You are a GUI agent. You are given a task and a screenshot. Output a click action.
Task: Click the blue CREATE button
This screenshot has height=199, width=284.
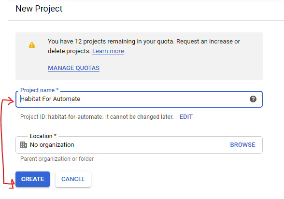[33, 179]
